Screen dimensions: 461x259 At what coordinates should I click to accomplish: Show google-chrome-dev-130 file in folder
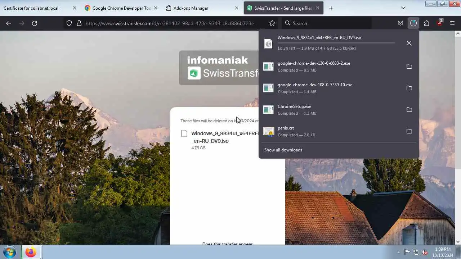click(x=409, y=67)
